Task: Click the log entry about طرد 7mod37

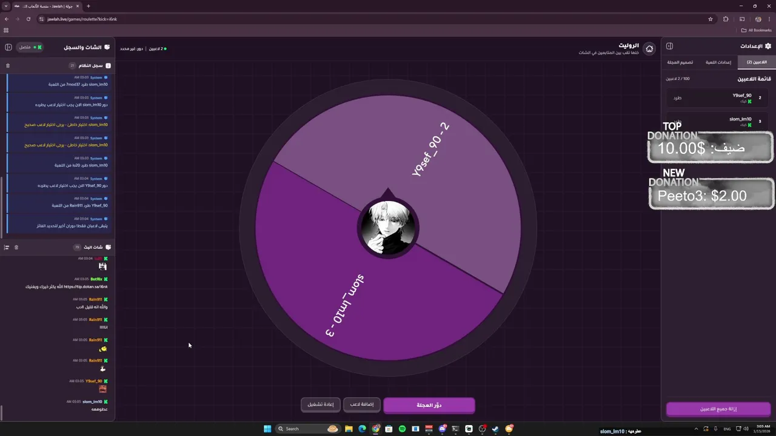Action: pyautogui.click(x=59, y=81)
